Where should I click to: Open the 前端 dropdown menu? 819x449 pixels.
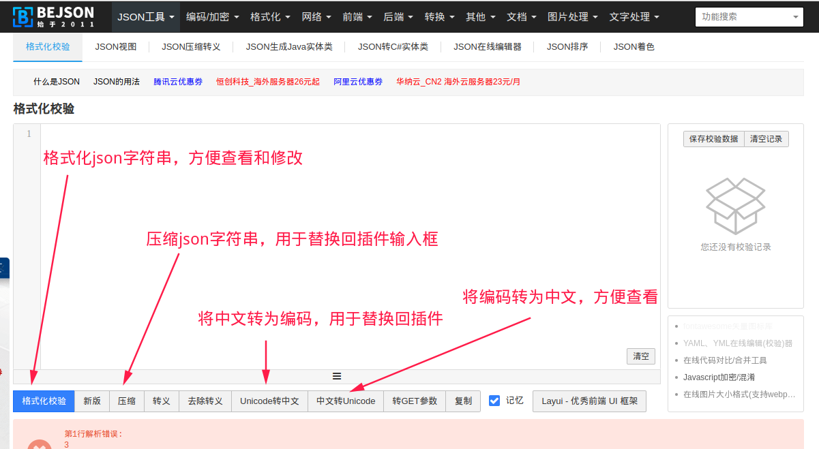tap(357, 16)
